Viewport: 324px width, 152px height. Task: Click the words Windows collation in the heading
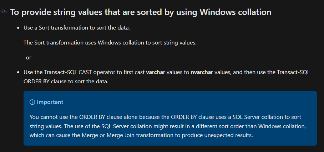tap(236, 12)
